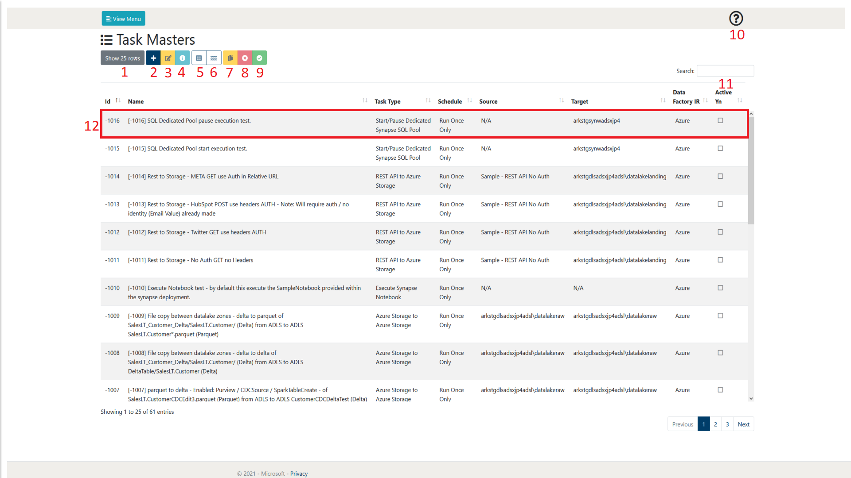Click the red X deactivate icon

coord(245,58)
